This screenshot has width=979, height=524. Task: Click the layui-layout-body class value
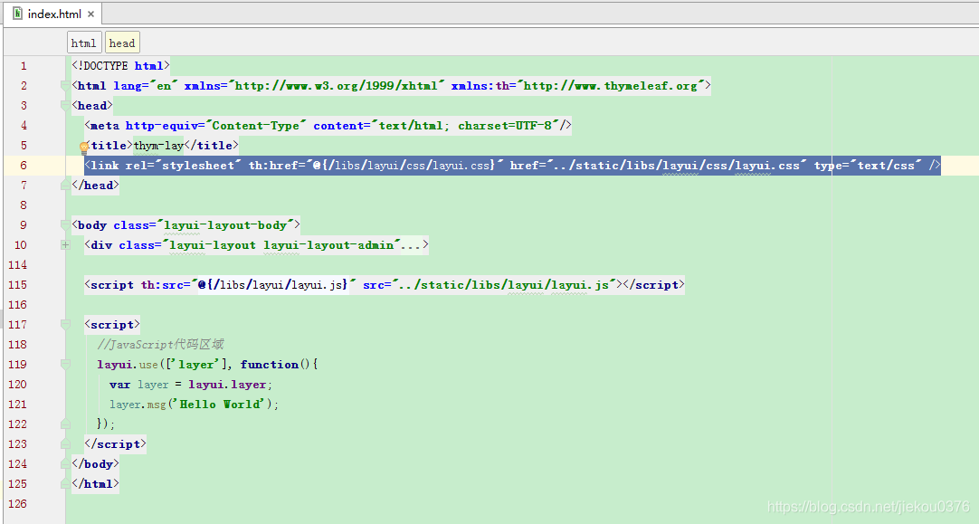(x=224, y=224)
